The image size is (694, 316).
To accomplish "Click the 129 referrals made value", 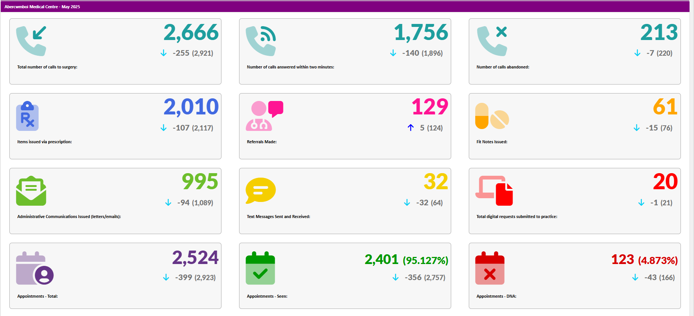I will 430,107.
